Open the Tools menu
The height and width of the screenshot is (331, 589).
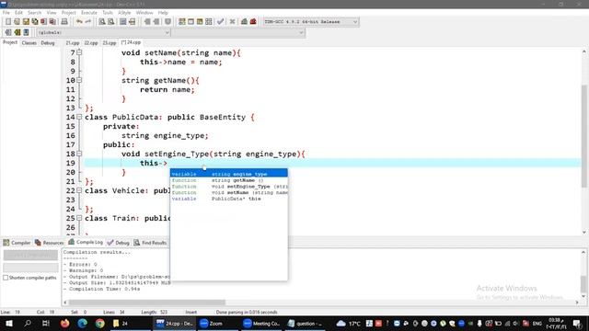pos(108,12)
